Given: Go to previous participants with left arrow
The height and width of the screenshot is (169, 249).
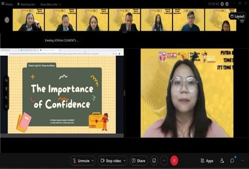Looking at the screenshot, I should [x=7, y=20].
